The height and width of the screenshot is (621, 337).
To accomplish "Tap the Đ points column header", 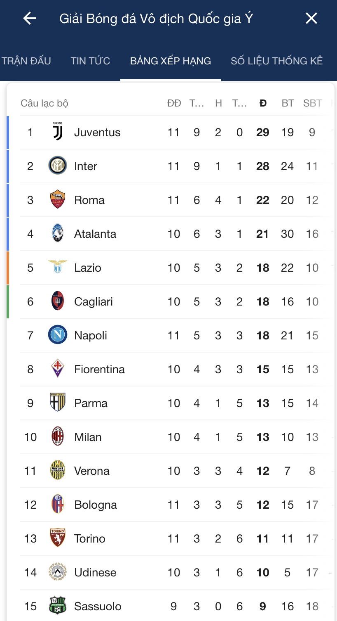I will point(263,103).
